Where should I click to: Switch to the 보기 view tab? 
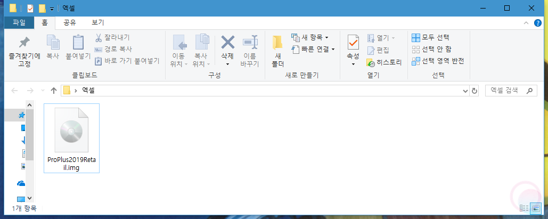tap(98, 23)
